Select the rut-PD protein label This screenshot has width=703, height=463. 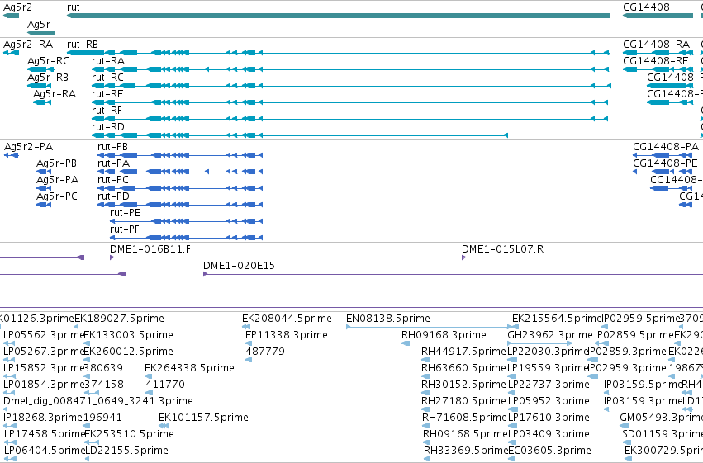[113, 196]
